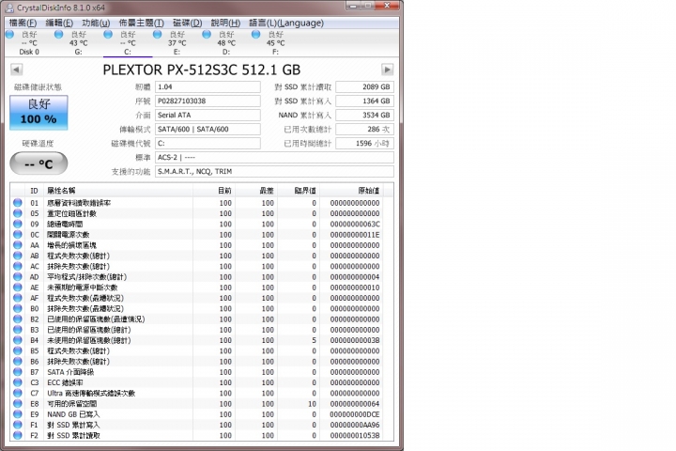This screenshot has width=676, height=451.
Task: Click the power on hours value 1596
Action: [364, 143]
